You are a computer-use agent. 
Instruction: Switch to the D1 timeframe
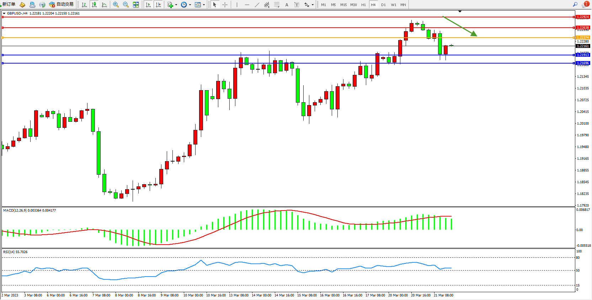[x=383, y=5]
